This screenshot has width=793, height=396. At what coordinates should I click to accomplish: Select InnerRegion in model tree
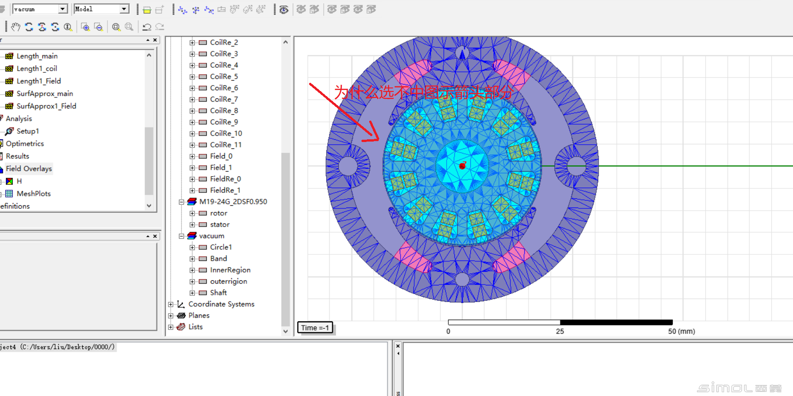click(230, 270)
